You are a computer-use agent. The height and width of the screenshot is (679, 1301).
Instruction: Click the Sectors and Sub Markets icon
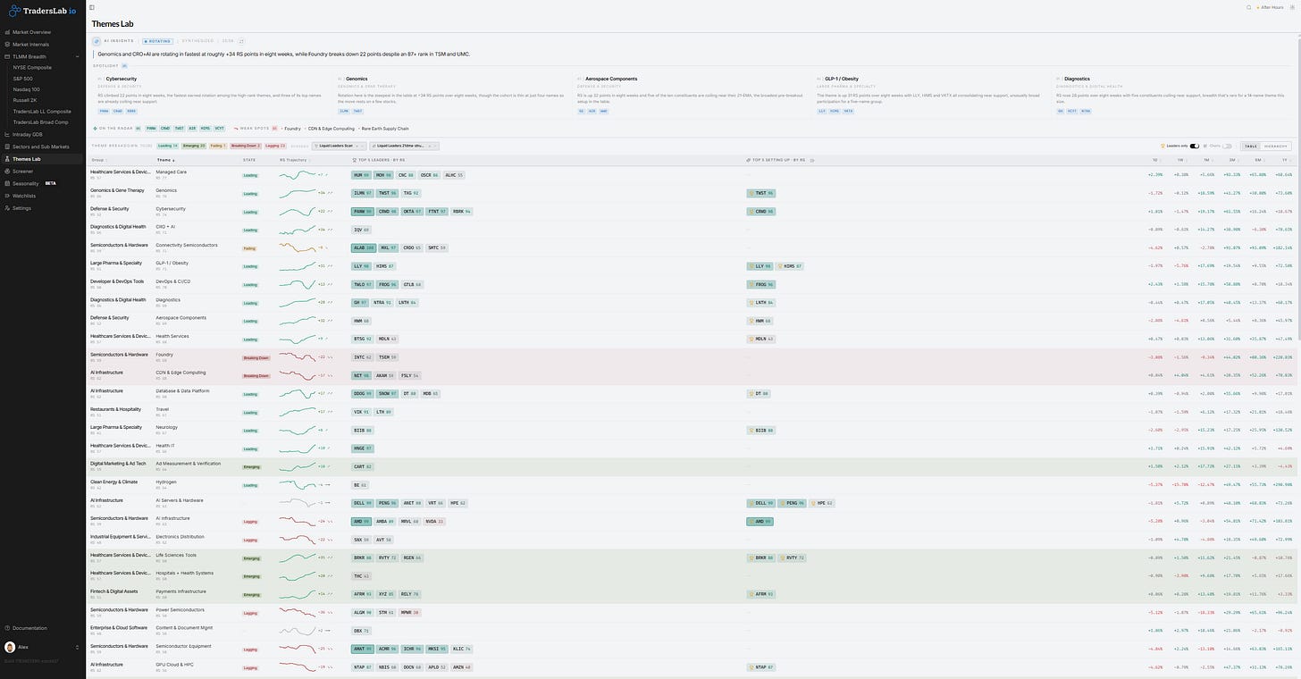click(x=7, y=147)
